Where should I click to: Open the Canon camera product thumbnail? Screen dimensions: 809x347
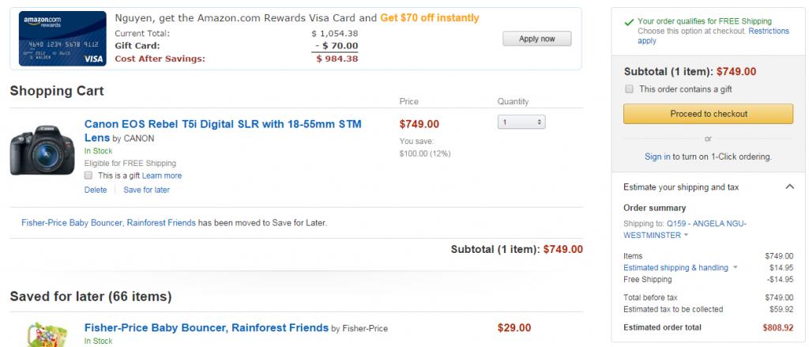pyautogui.click(x=43, y=150)
